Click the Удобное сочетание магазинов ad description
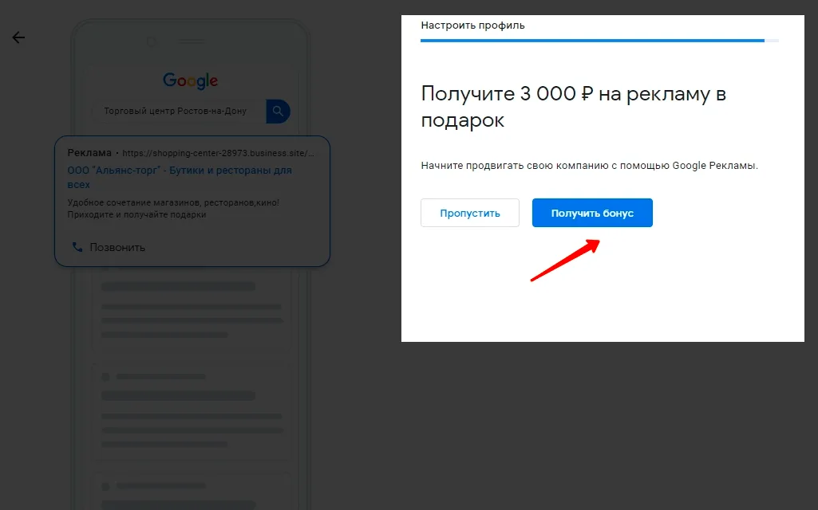This screenshot has width=818, height=510. click(x=173, y=208)
